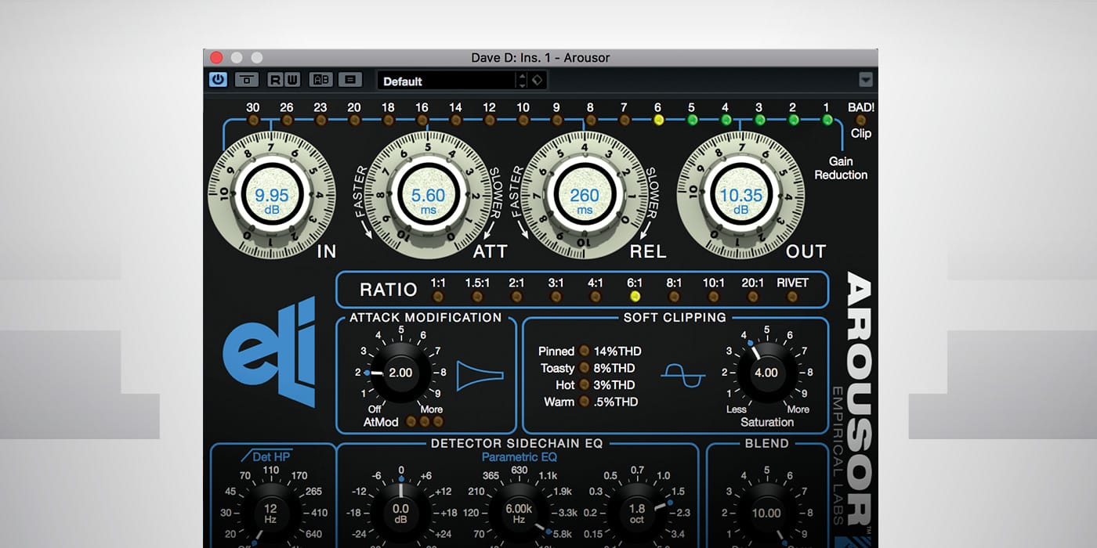Image resolution: width=1097 pixels, height=548 pixels.
Task: Click the soft clipping sine wave icon
Action: click(x=682, y=375)
